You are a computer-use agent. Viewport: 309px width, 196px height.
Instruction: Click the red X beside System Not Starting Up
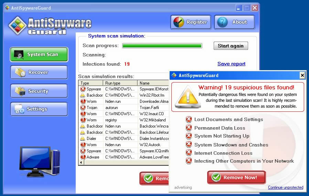[189, 136]
